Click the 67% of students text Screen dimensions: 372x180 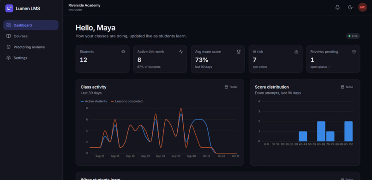click(149, 67)
